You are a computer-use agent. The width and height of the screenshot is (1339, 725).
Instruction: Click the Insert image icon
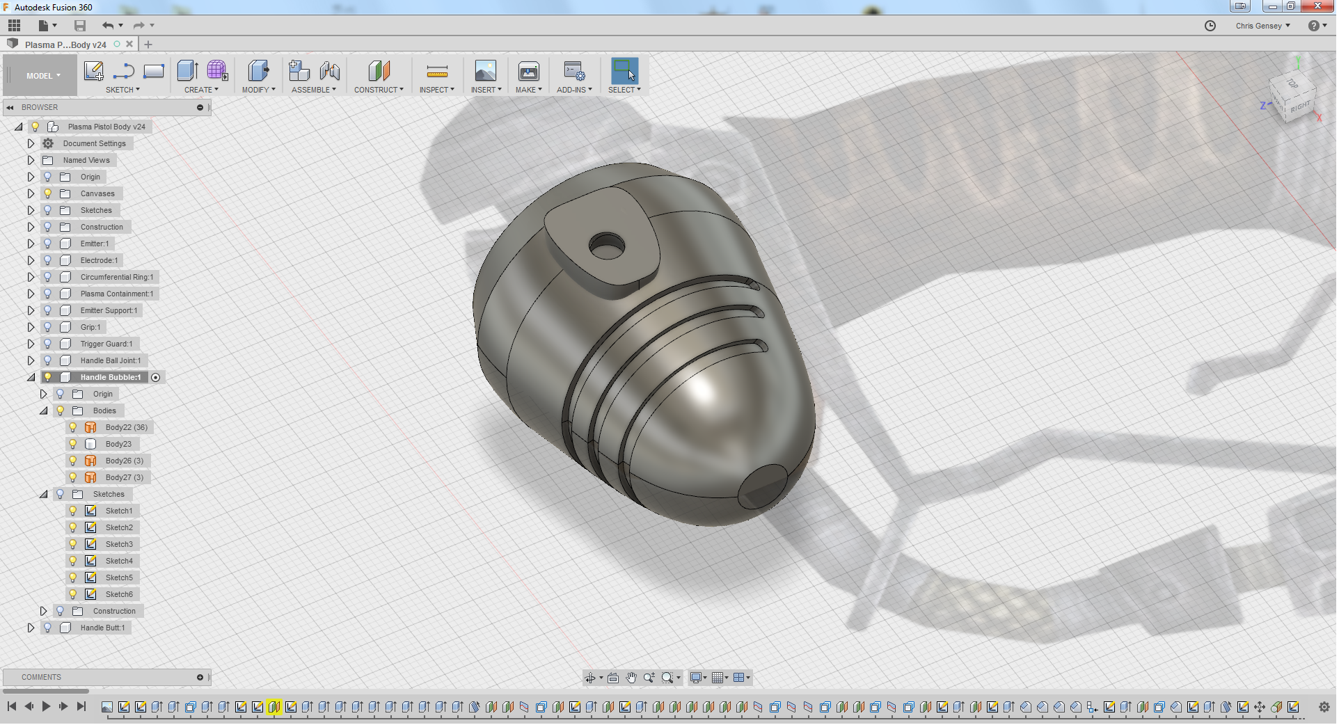click(x=485, y=71)
